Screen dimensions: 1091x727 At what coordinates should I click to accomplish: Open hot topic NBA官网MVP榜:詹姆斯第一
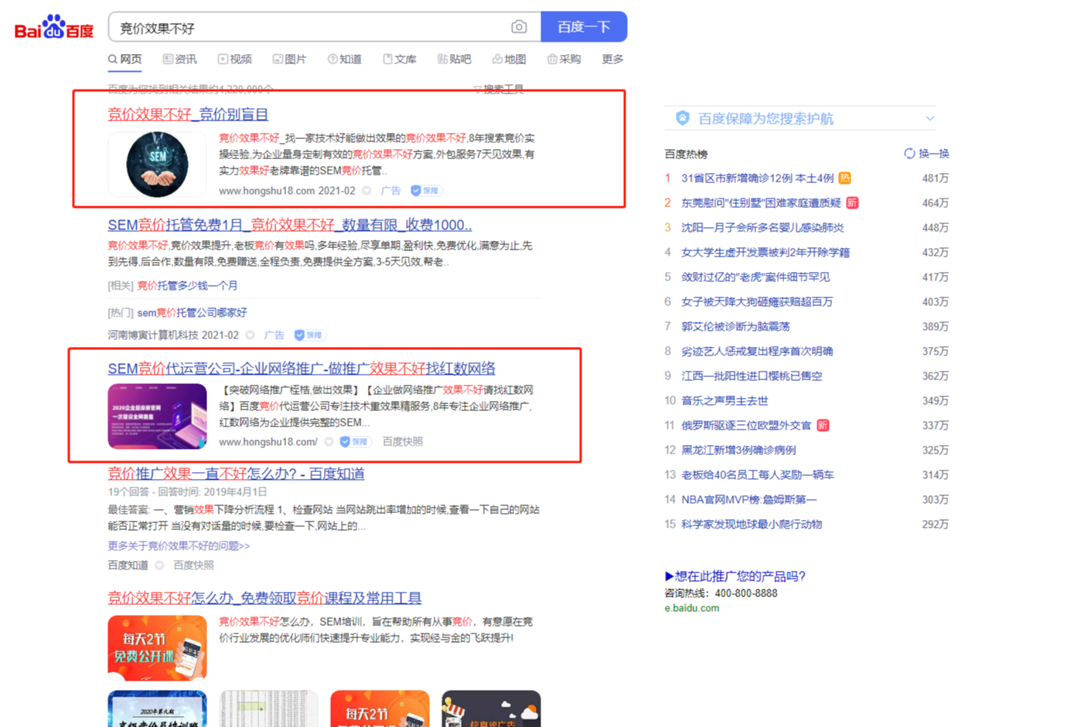click(748, 500)
